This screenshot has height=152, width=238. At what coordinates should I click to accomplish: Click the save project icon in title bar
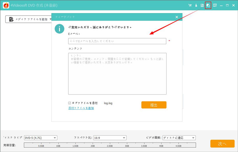pos(202,6)
